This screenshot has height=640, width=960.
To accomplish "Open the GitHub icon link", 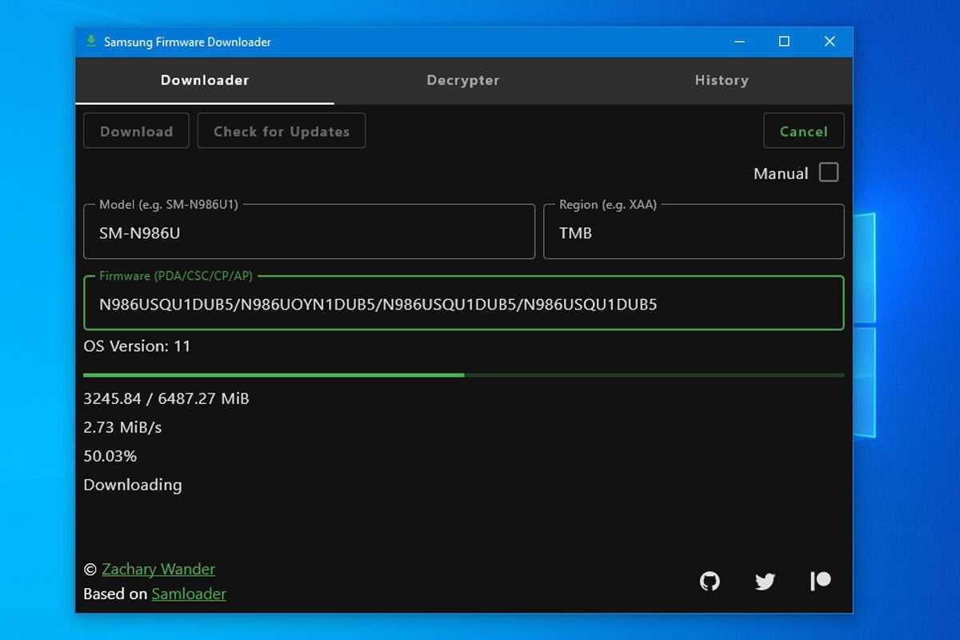I will point(710,581).
